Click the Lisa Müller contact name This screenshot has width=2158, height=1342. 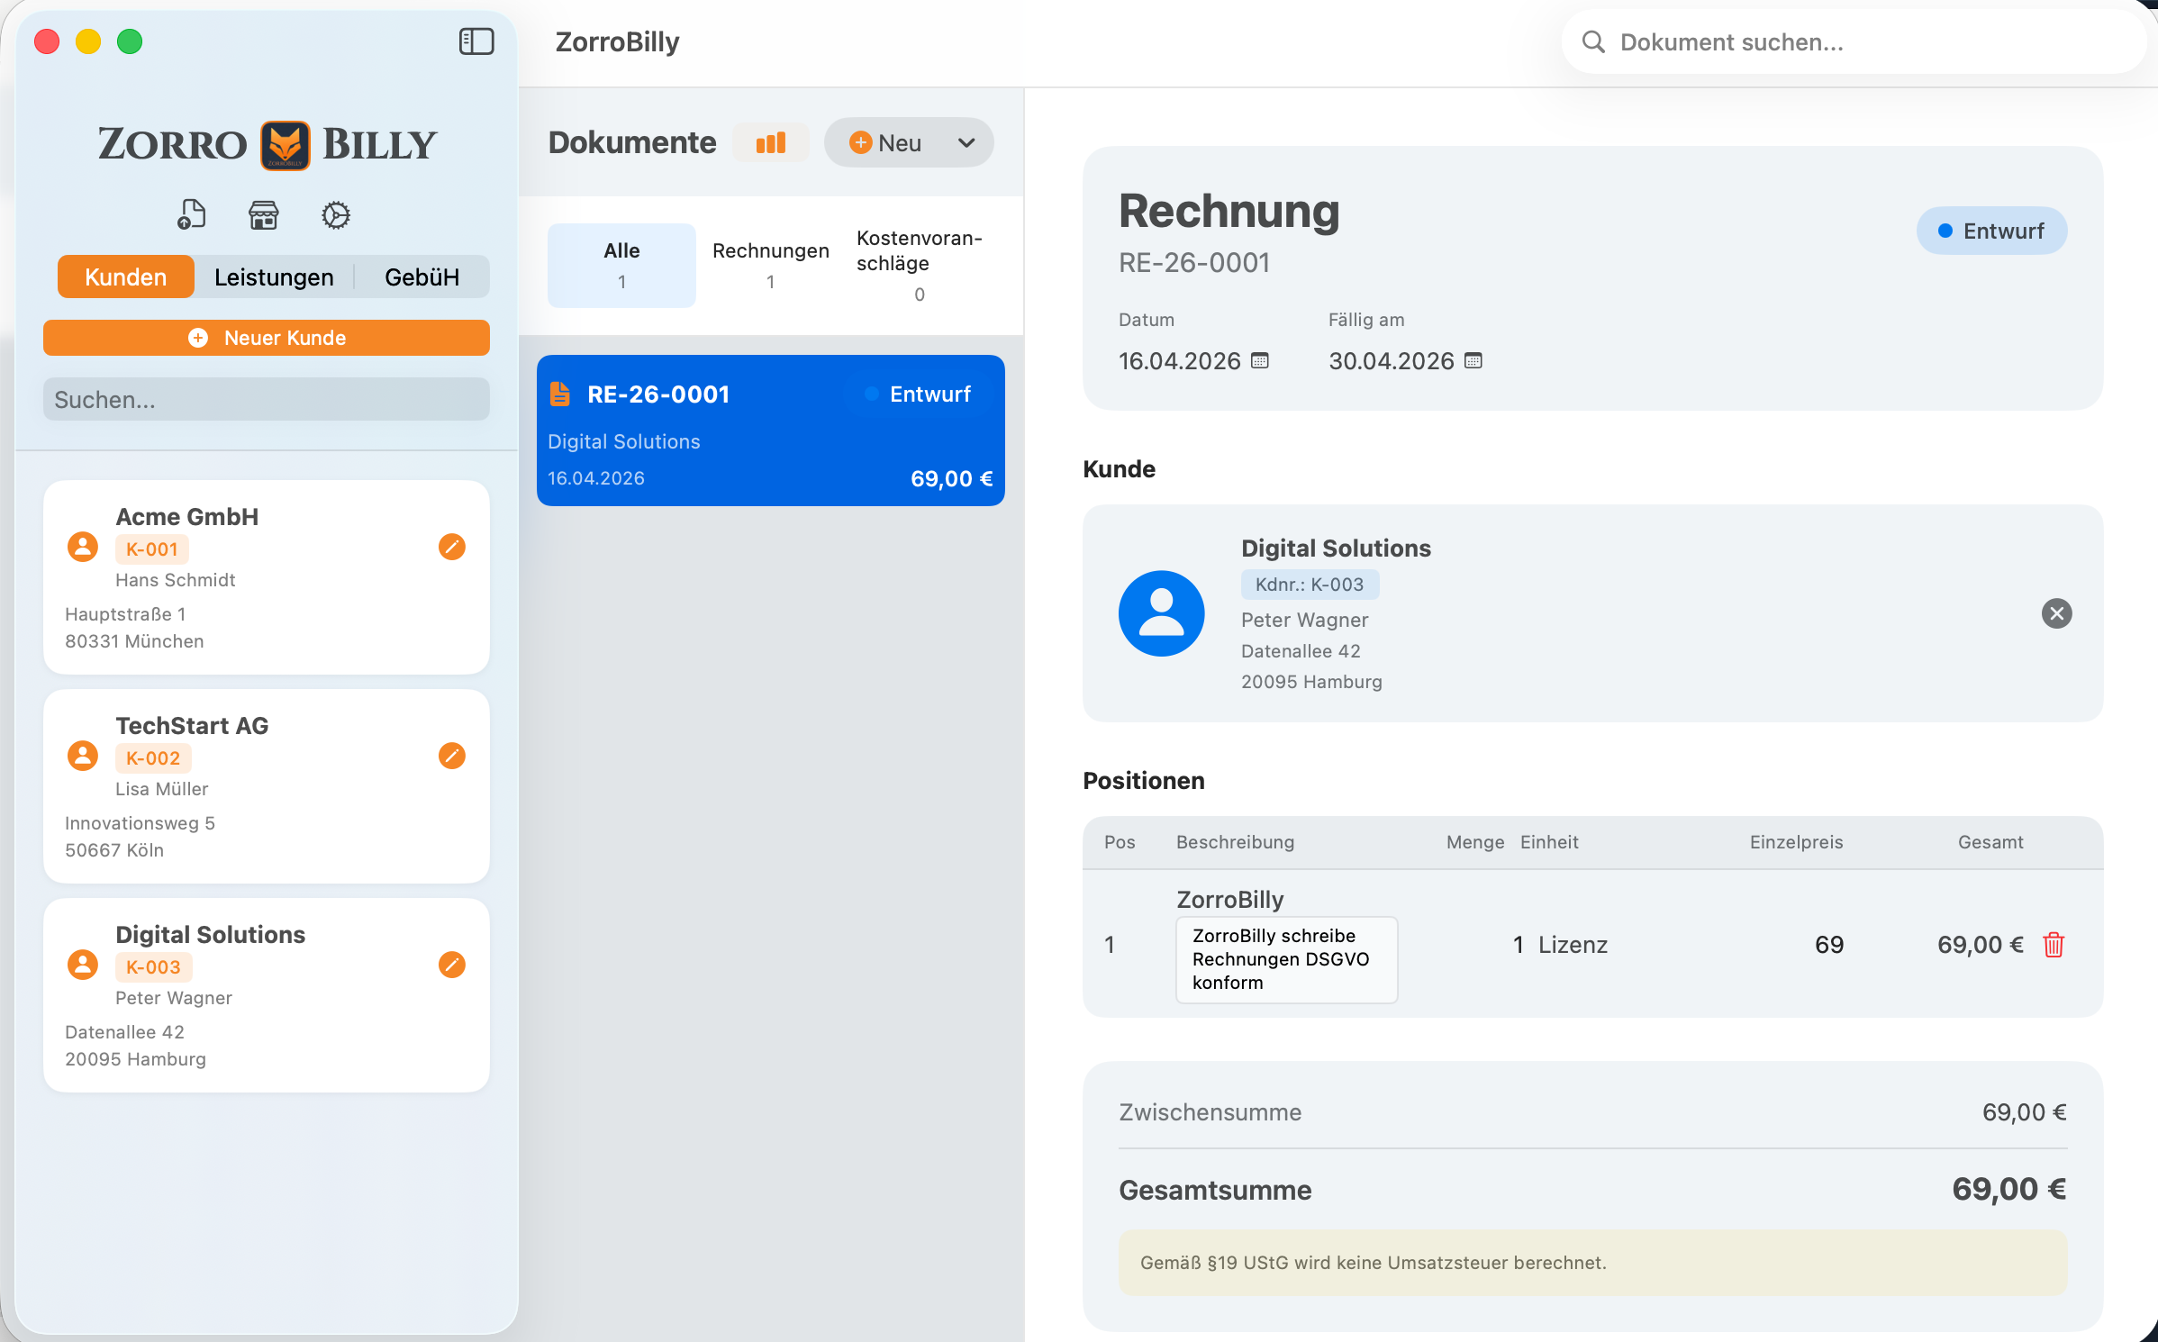(161, 789)
